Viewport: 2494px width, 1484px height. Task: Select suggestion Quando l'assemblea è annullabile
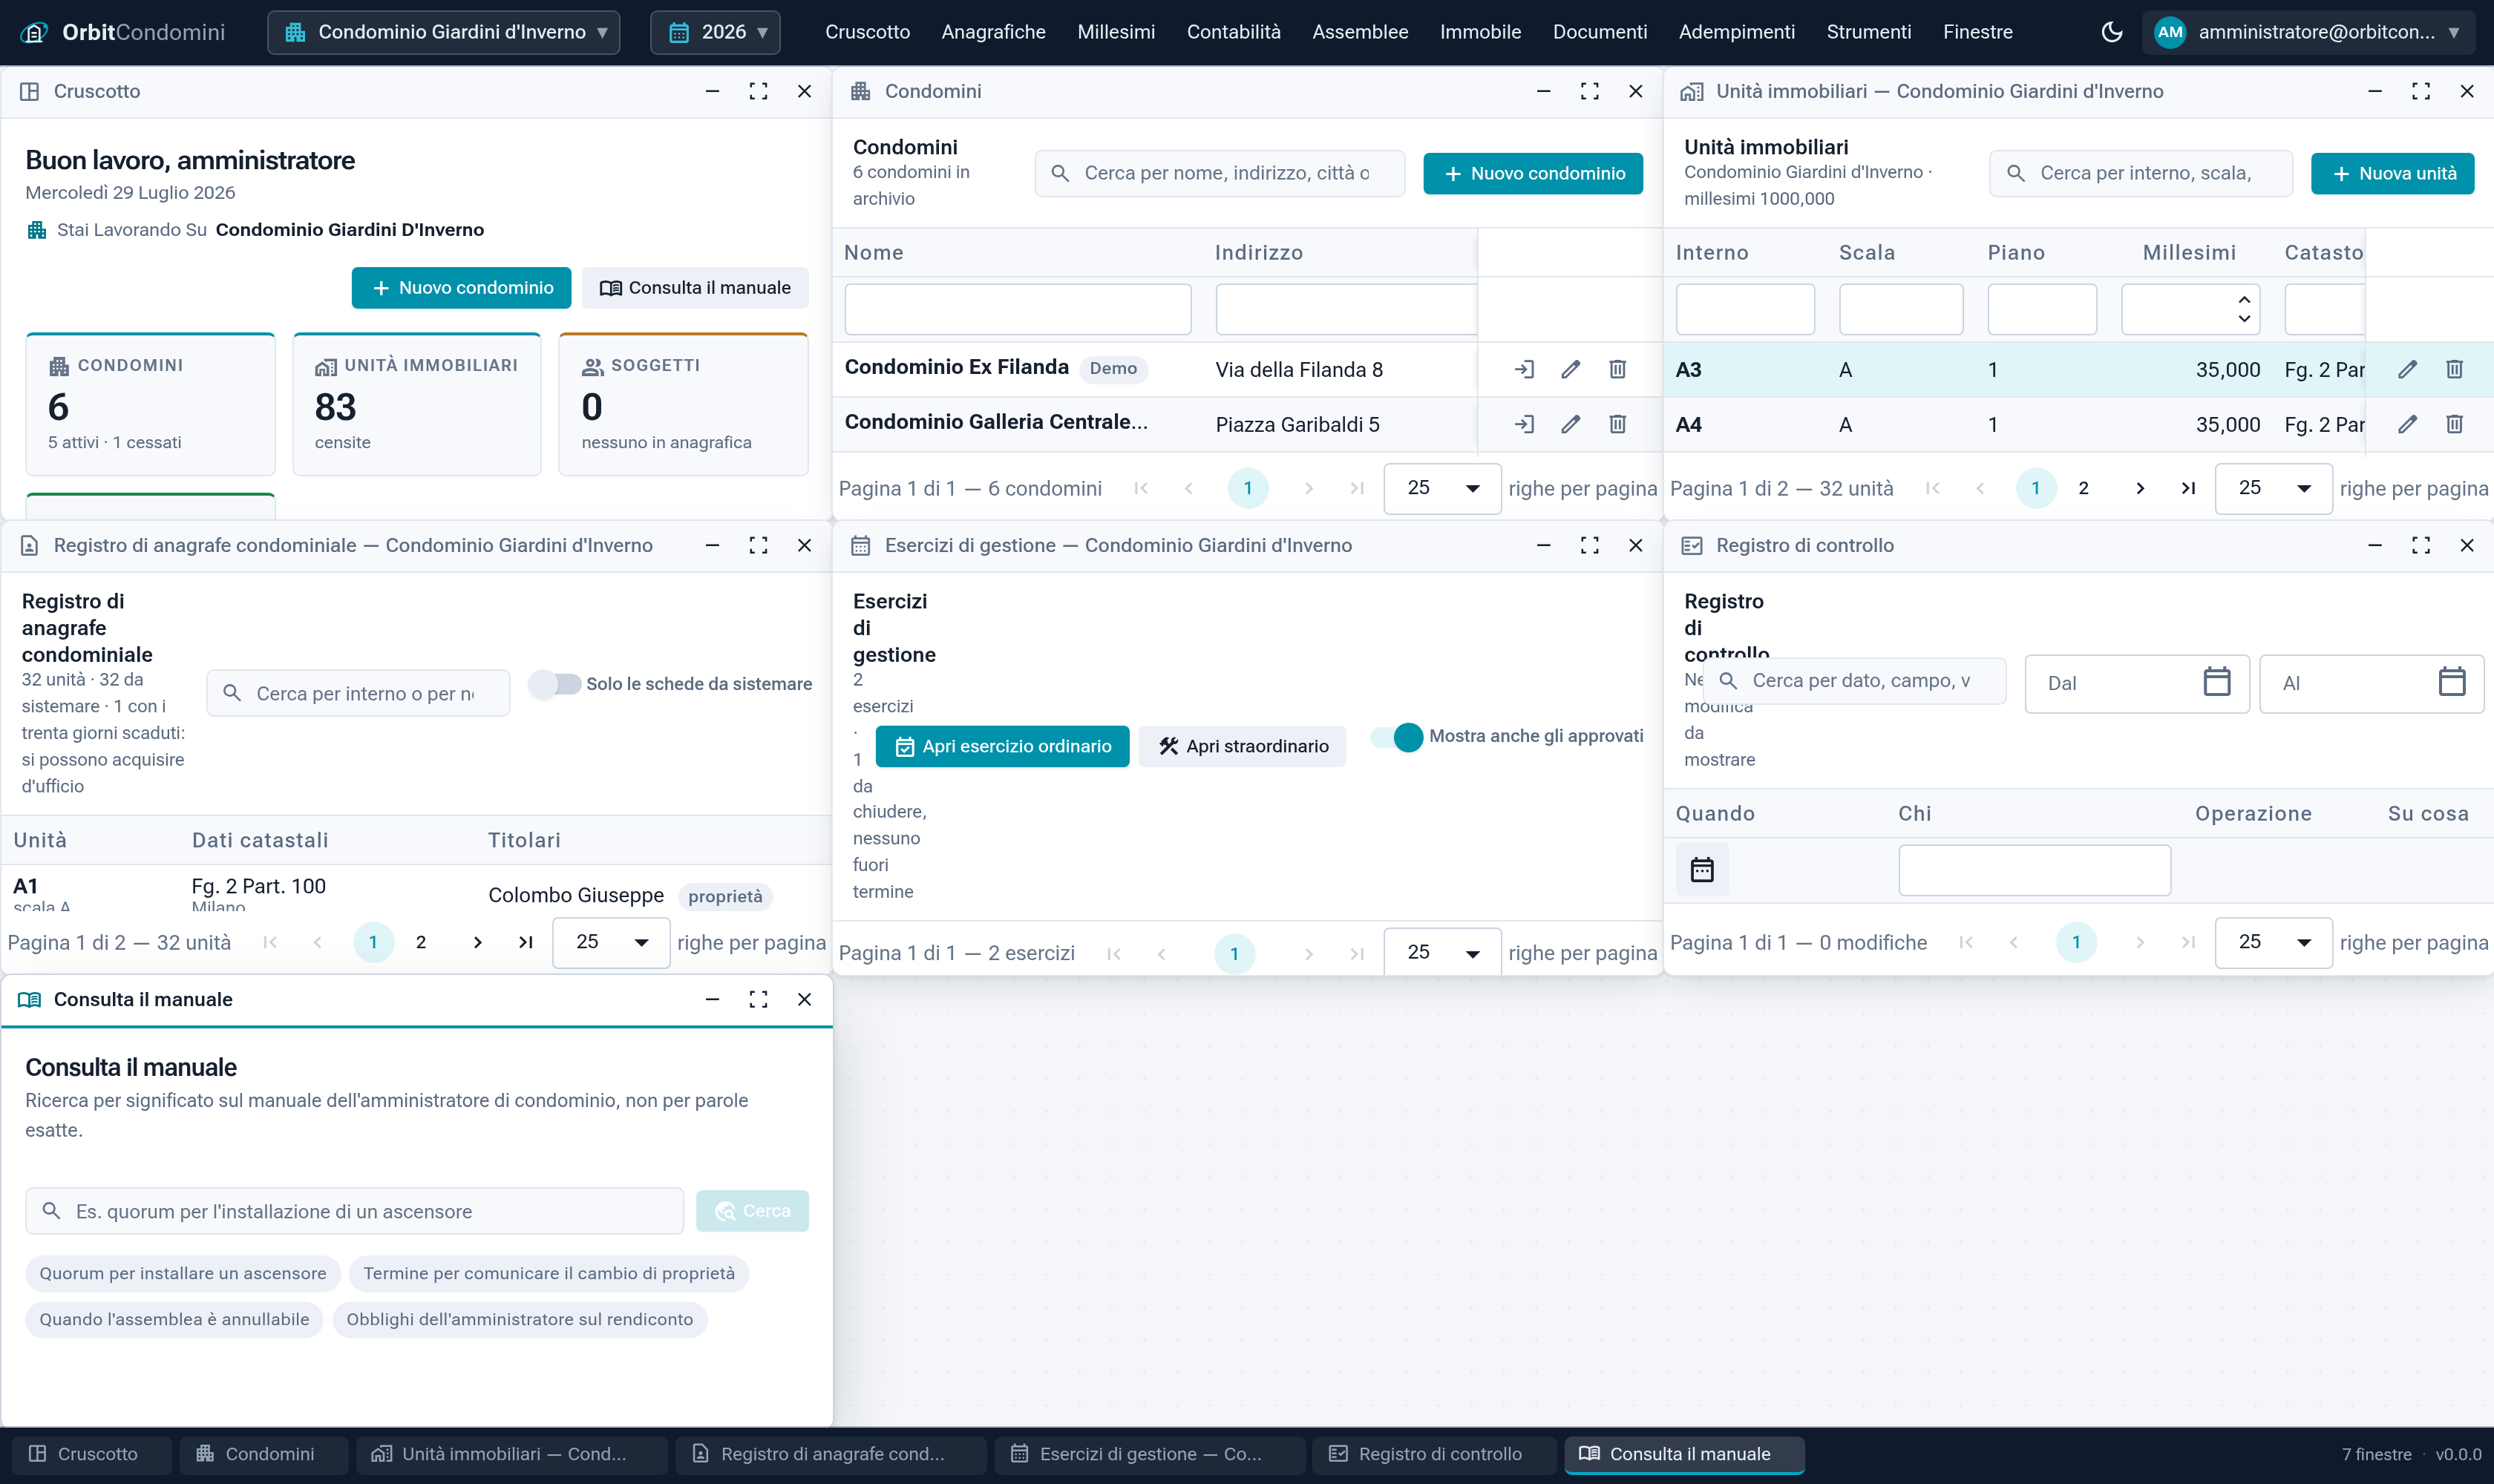[174, 1319]
